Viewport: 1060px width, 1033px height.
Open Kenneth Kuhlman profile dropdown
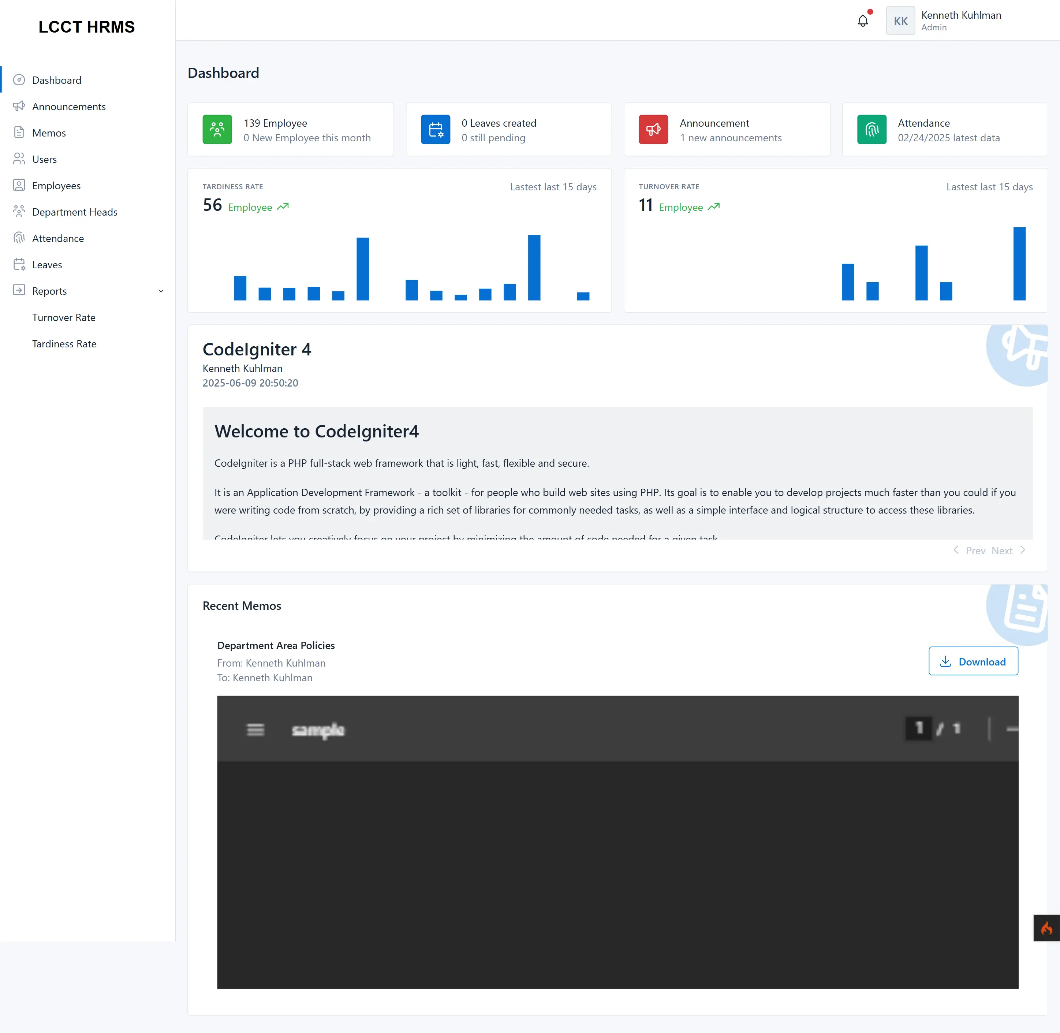(961, 20)
